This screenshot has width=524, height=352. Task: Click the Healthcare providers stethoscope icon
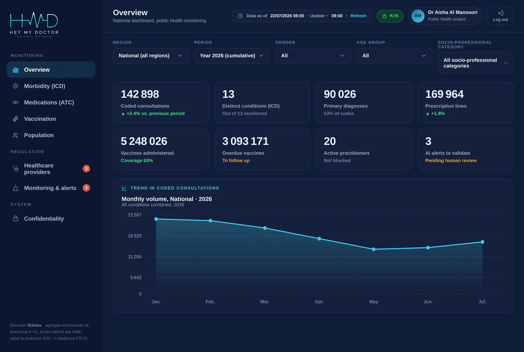16,169
